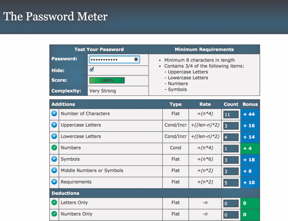Click the Deductions section header
This screenshot has height=221, width=288.
(x=65, y=193)
